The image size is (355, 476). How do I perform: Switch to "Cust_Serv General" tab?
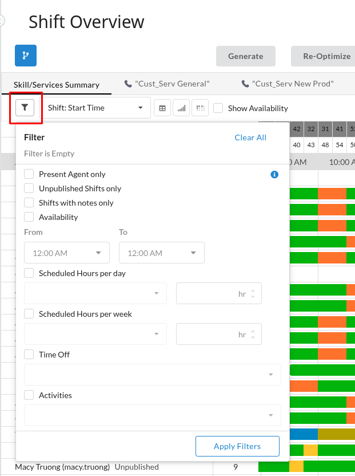coord(172,84)
